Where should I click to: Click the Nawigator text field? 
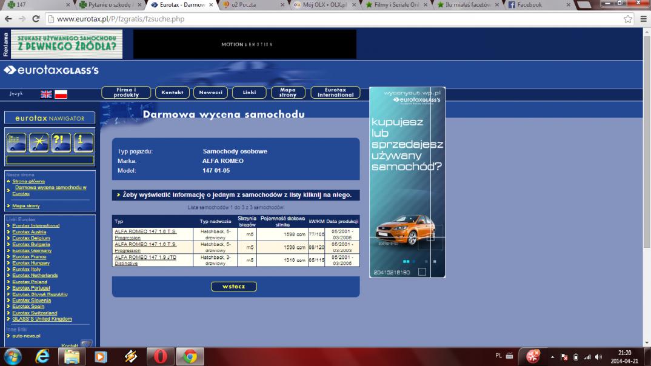point(50,160)
